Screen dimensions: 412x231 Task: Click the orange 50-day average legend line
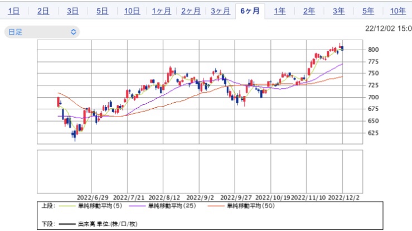tap(216, 206)
